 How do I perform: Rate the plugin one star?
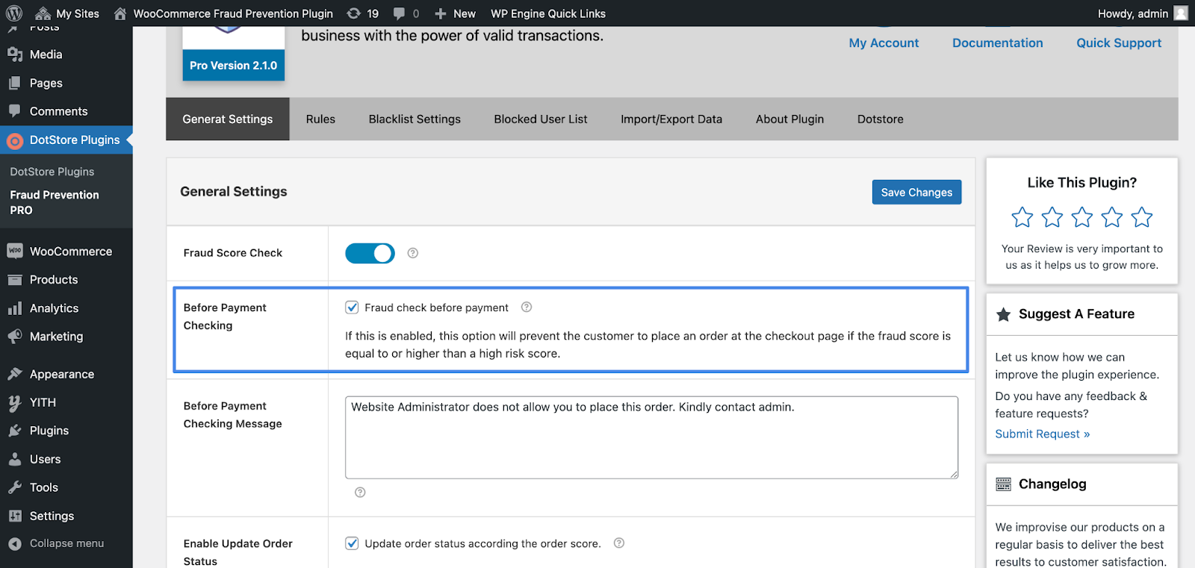[1022, 217]
